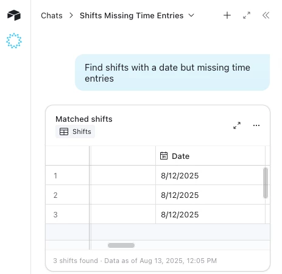Open the Shifts table chip

pyautogui.click(x=75, y=132)
